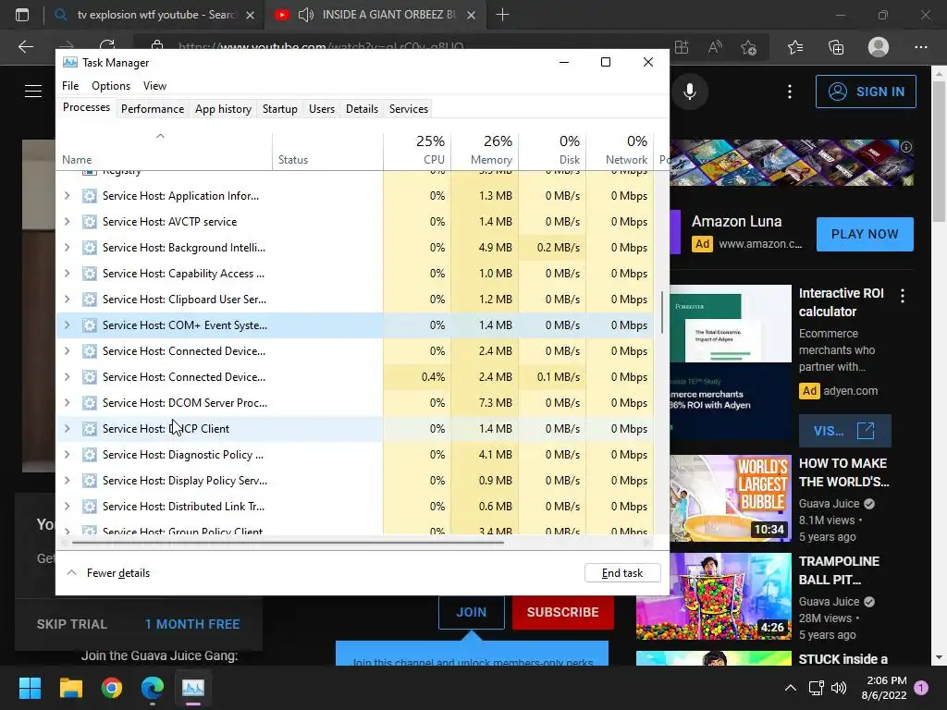Open Edge profile avatar
This screenshot has height=710, width=947.
coord(879,47)
